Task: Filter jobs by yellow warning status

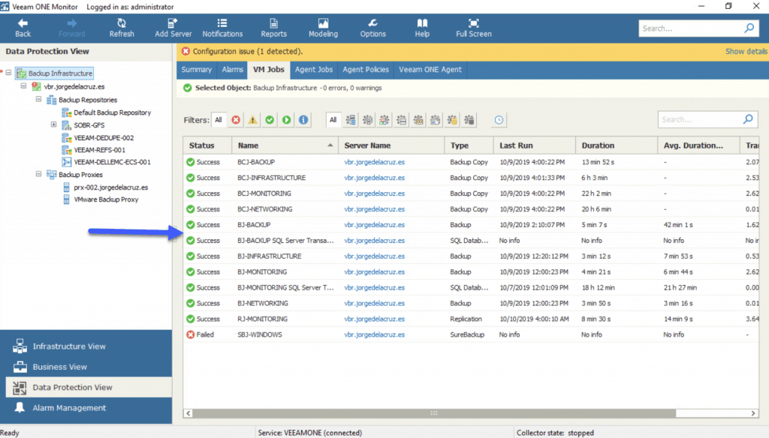Action: 252,120
